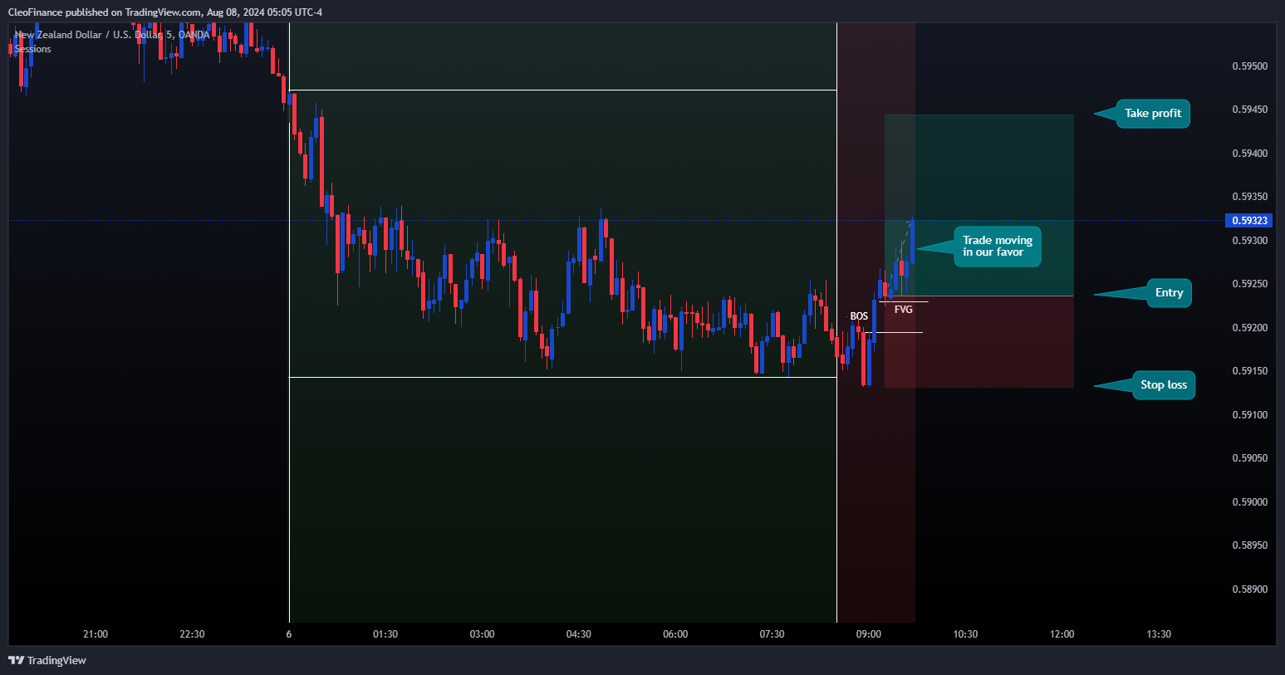The image size is (1285, 675).
Task: Click the 0.58950 price axis label
Action: coord(1249,545)
